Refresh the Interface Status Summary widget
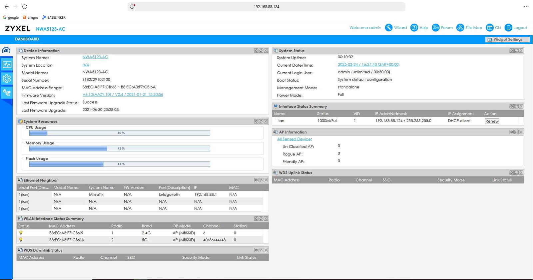533x280 pixels. point(516,106)
